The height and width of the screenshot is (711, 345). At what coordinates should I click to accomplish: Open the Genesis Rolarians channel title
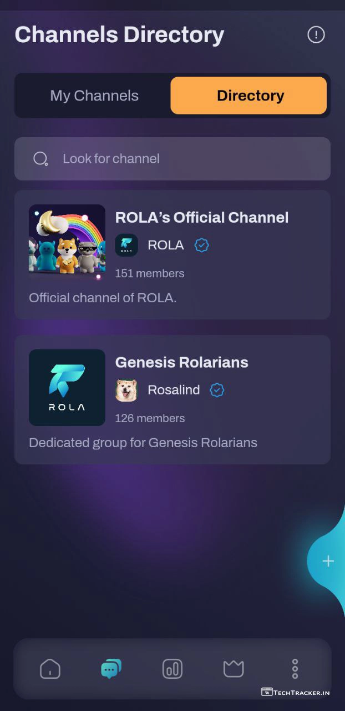[x=181, y=362]
